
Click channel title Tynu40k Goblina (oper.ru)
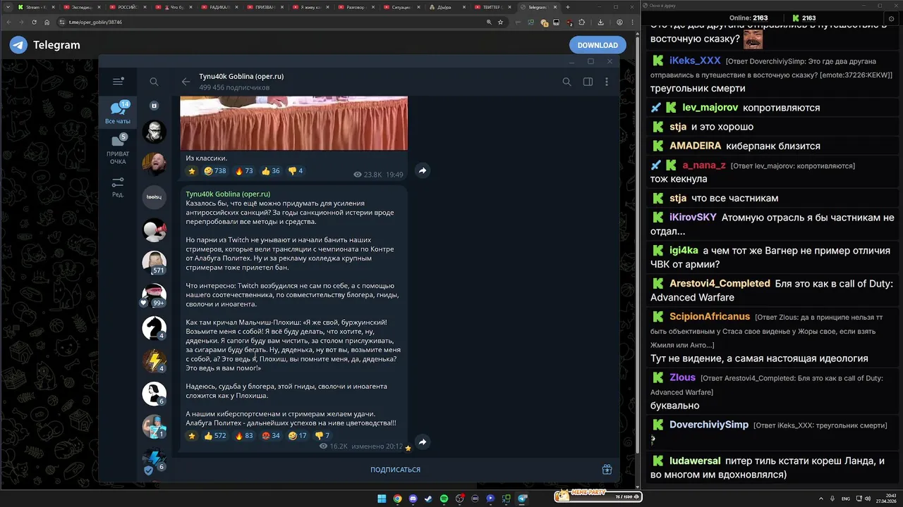coord(241,76)
